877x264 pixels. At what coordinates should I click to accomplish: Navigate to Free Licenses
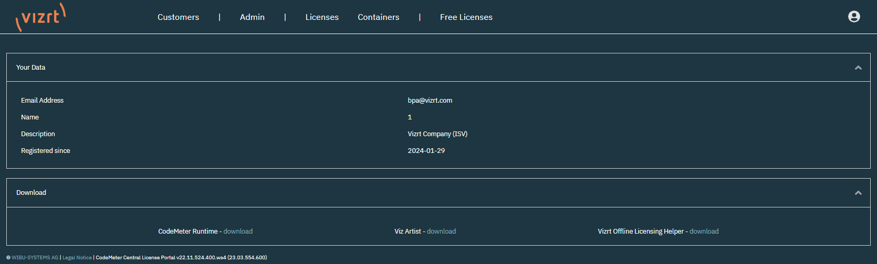point(466,17)
